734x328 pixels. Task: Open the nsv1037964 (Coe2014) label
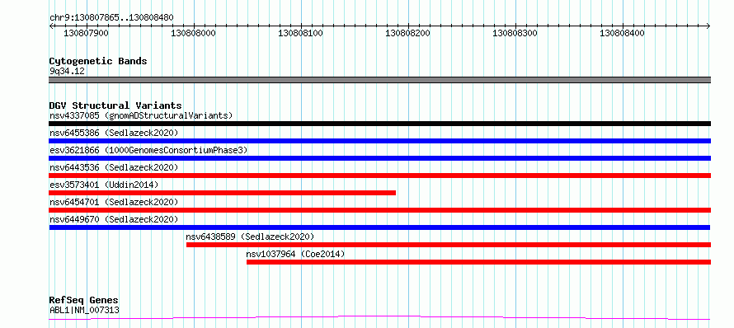(295, 254)
